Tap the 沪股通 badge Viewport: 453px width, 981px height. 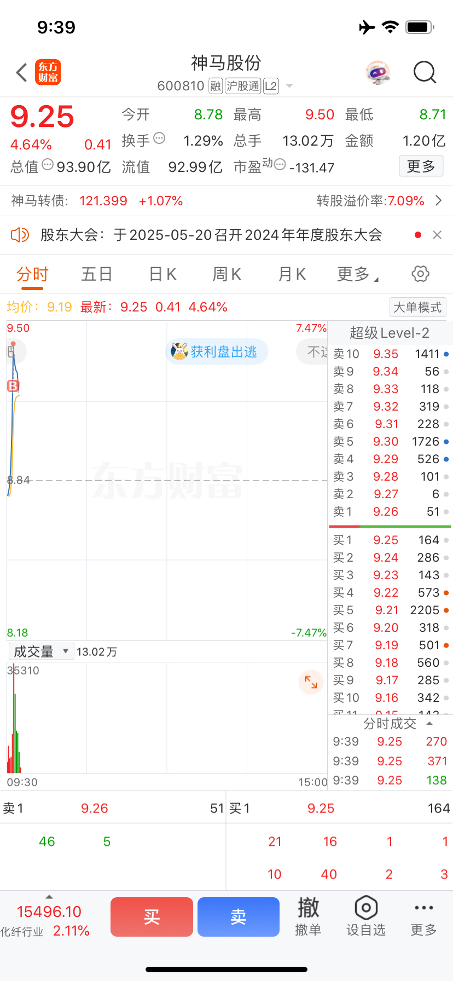[x=243, y=86]
